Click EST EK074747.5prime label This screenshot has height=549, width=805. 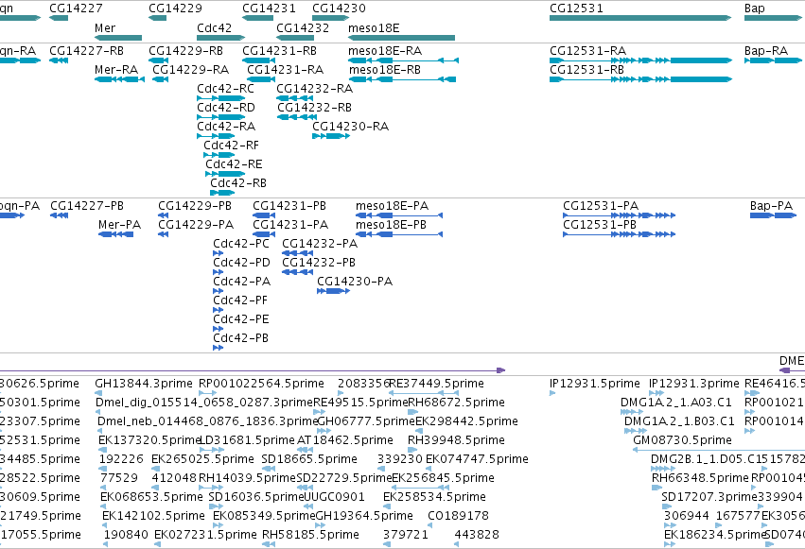[x=477, y=459]
